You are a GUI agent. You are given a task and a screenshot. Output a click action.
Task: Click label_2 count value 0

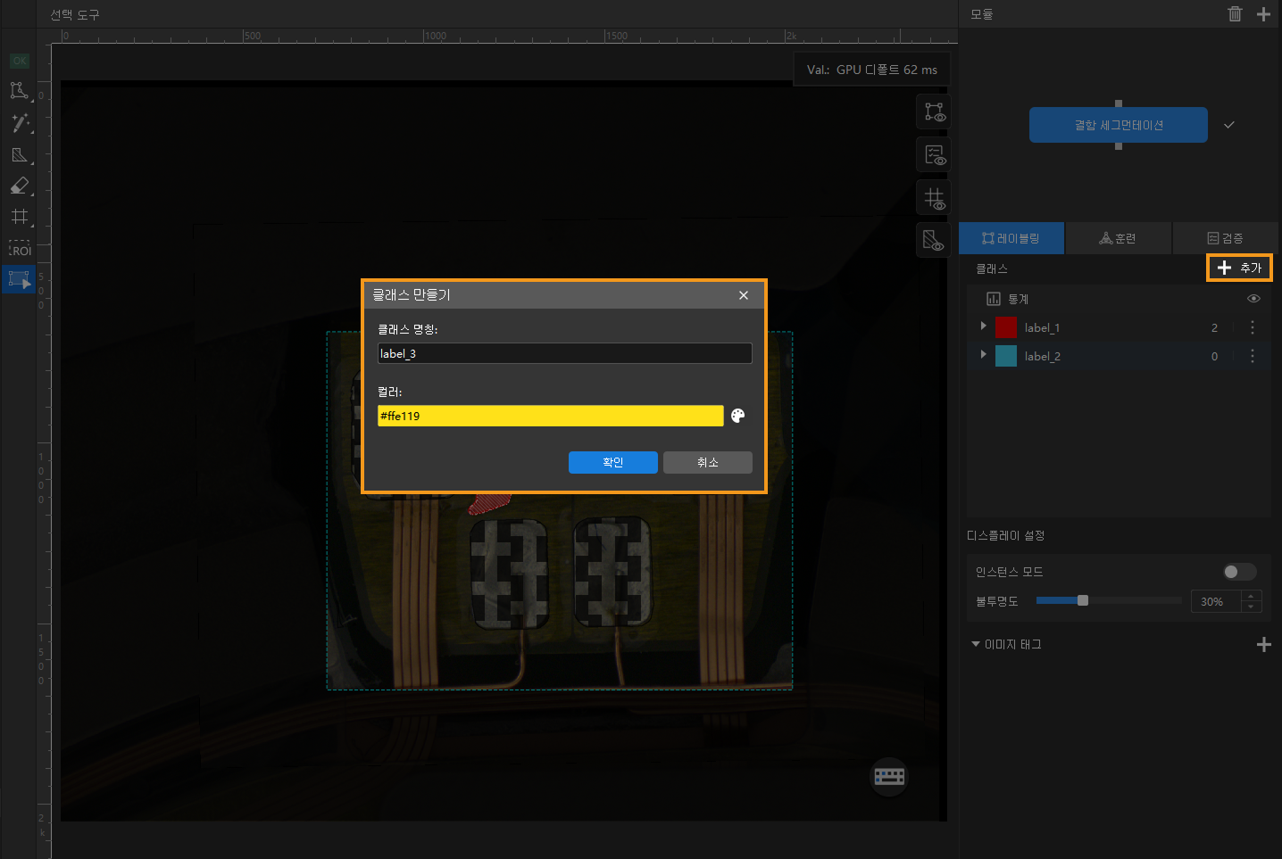coord(1214,357)
